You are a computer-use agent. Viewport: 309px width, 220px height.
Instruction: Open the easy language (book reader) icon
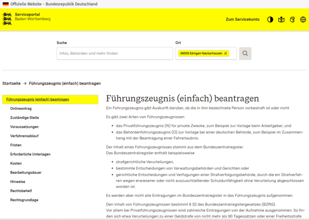tap(281, 20)
